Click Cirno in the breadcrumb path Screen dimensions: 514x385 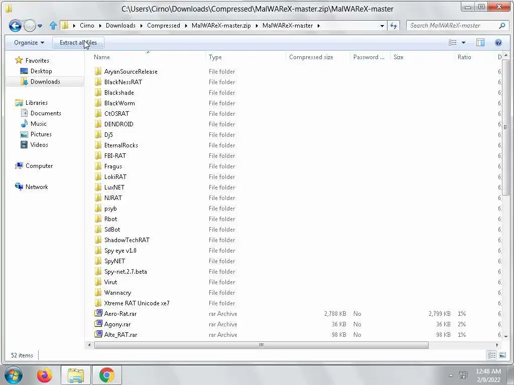tap(87, 26)
